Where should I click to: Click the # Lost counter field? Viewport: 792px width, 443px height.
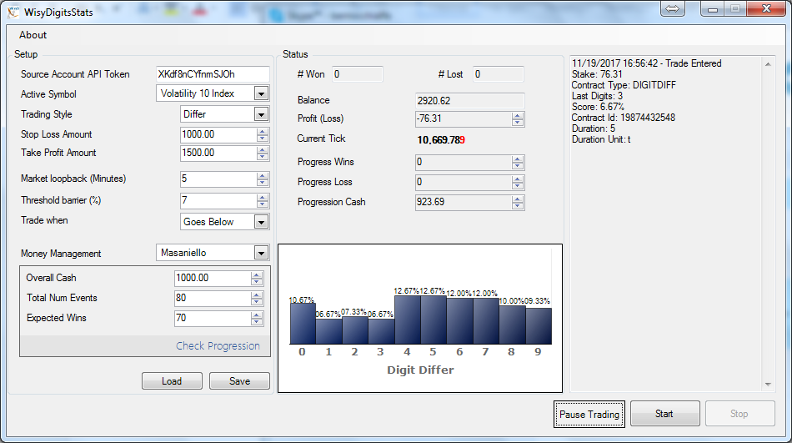pyautogui.click(x=499, y=74)
